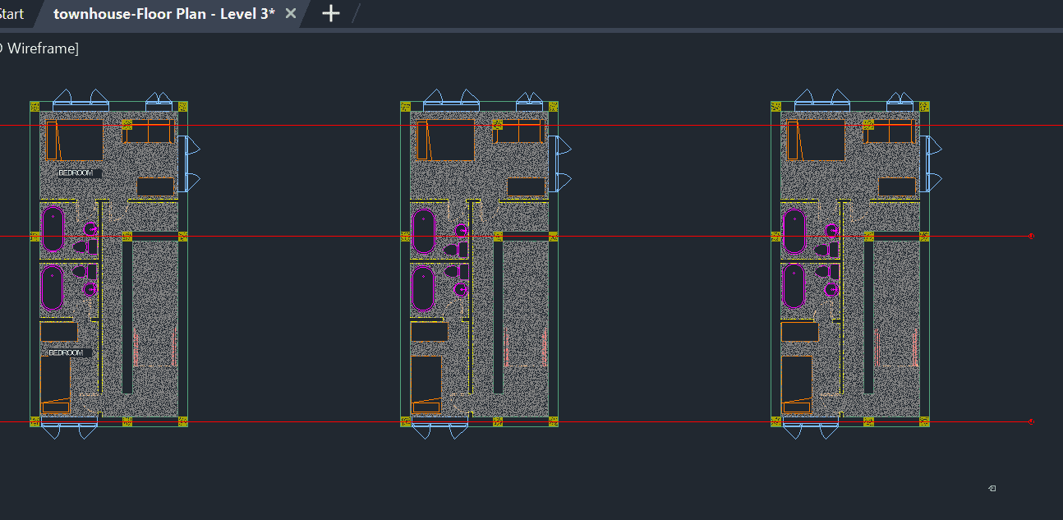1063x520 pixels.
Task: Click the upper red grid bubble at far right
Action: click(x=1031, y=237)
